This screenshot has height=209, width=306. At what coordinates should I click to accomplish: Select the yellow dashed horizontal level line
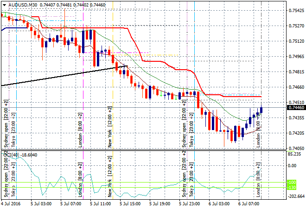(x=153, y=55)
